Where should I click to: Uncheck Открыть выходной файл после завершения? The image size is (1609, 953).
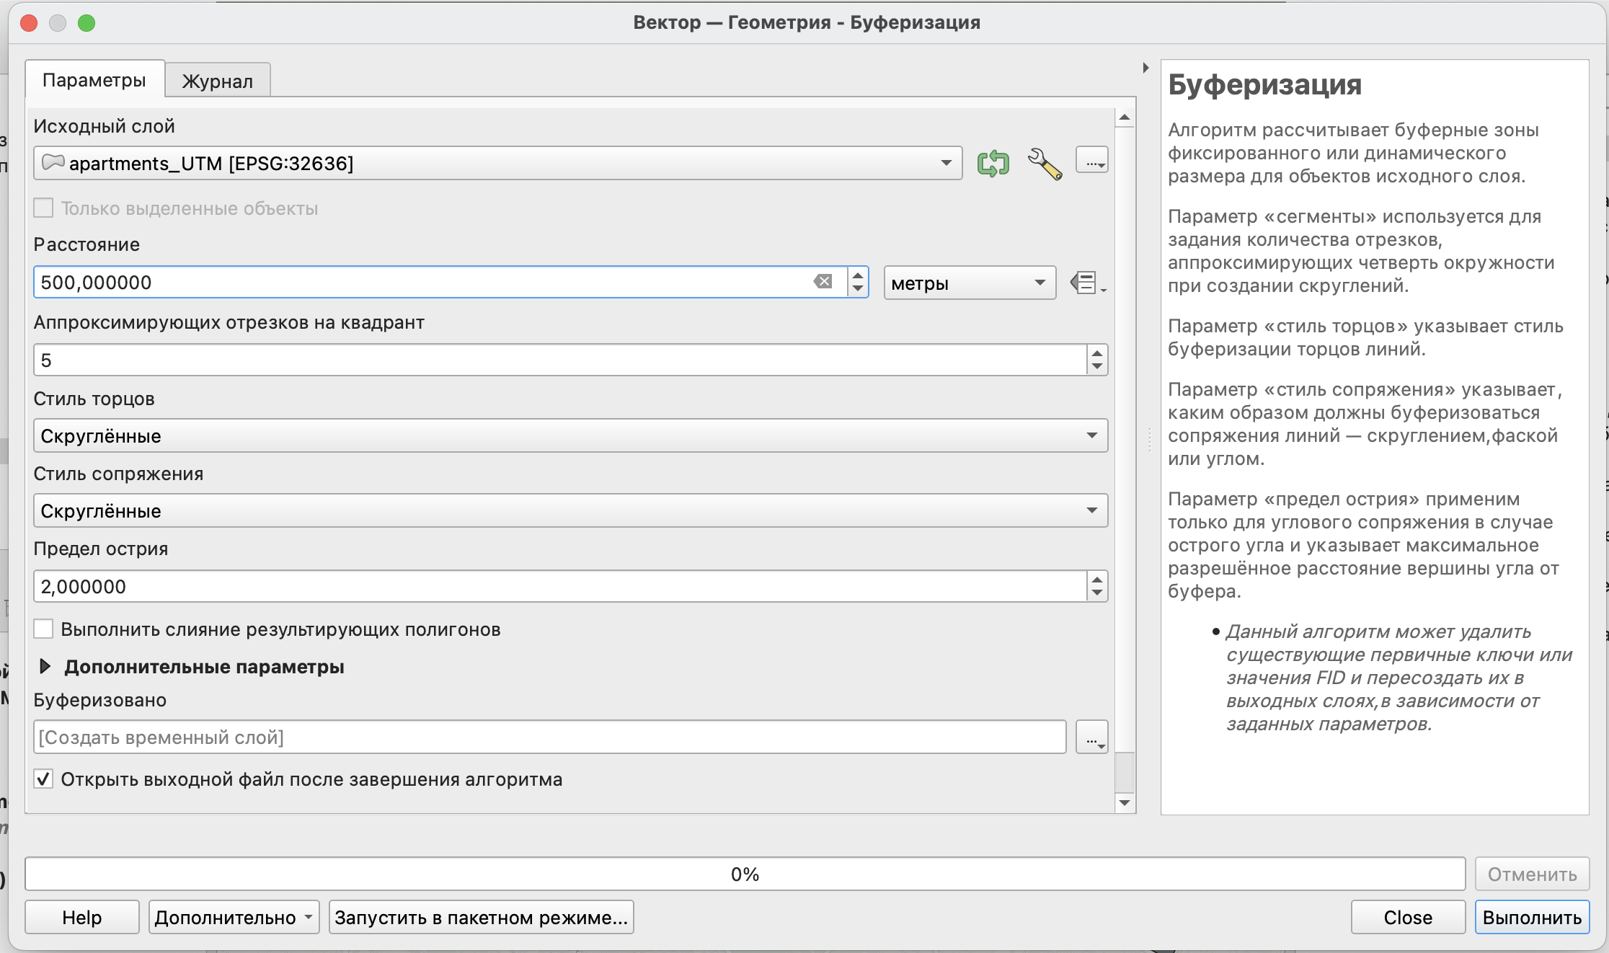(x=44, y=779)
